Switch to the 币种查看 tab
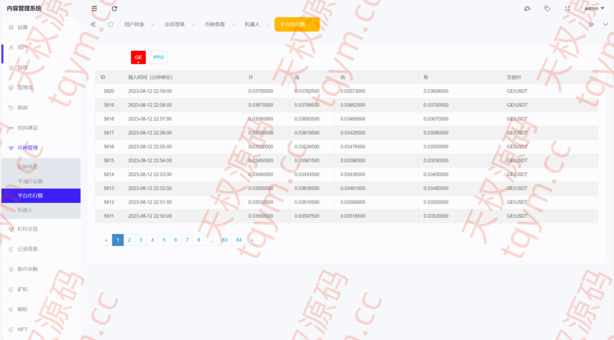 215,24
